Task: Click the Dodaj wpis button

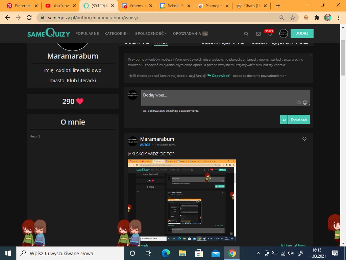Action: 299,120
